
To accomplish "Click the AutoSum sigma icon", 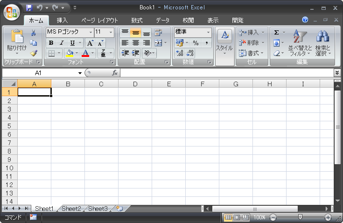I will tap(277, 32).
